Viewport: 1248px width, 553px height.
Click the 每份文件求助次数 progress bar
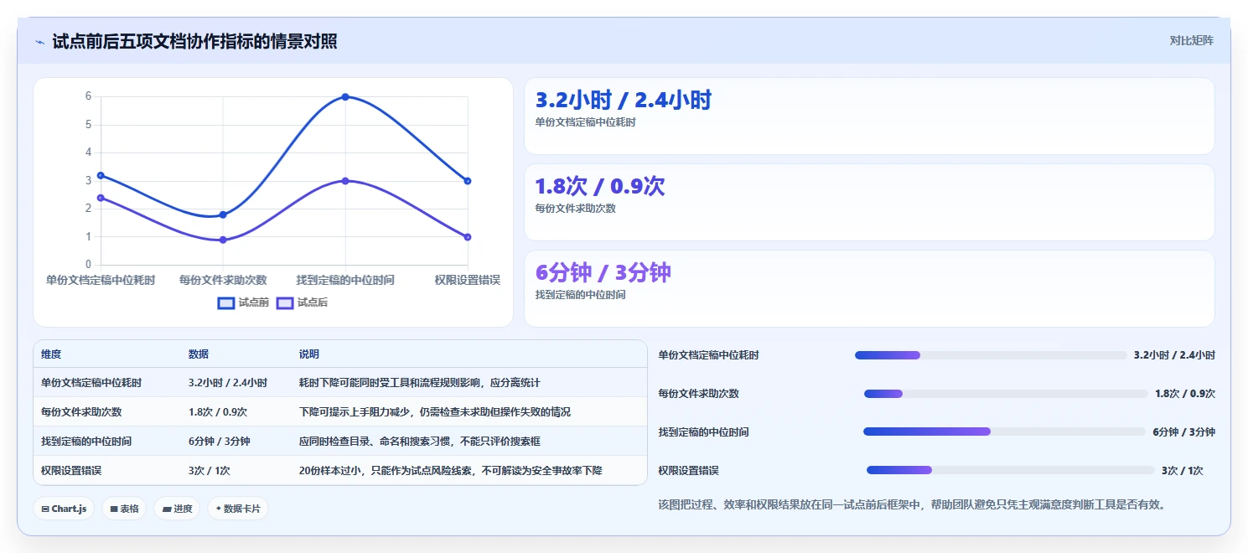[1006, 394]
